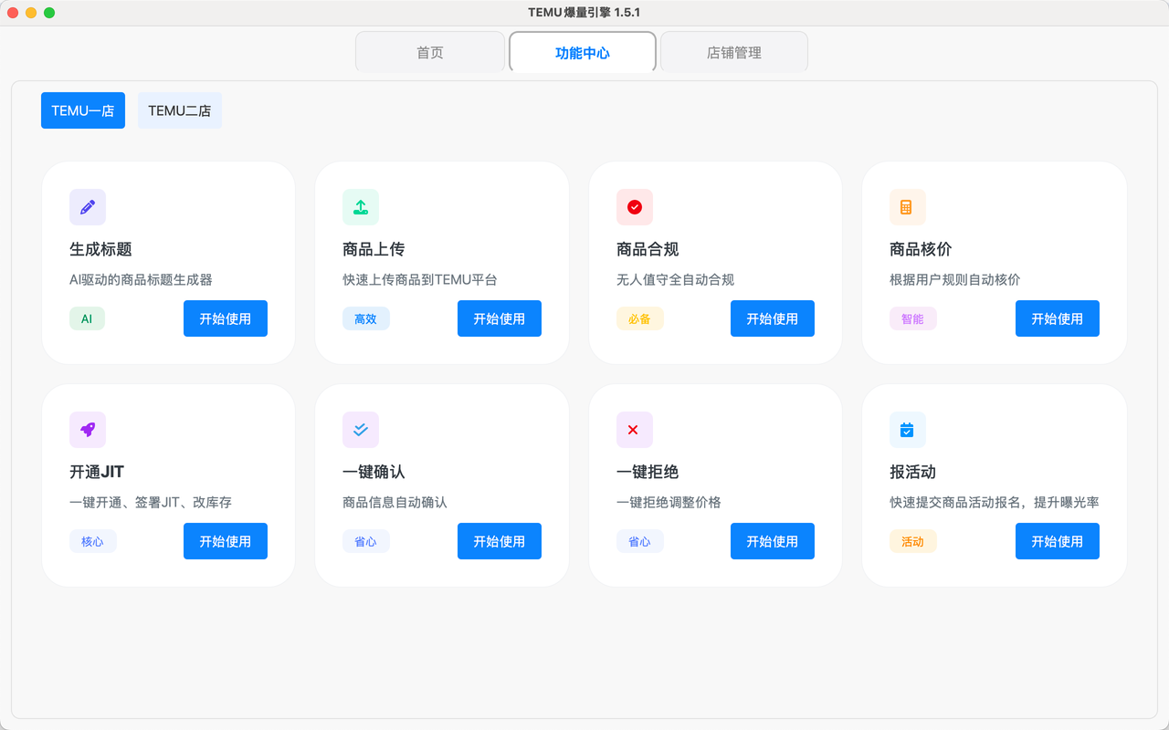Click 开始使用 on the 商品上传 card
Image resolution: width=1169 pixels, height=730 pixels.
point(500,318)
